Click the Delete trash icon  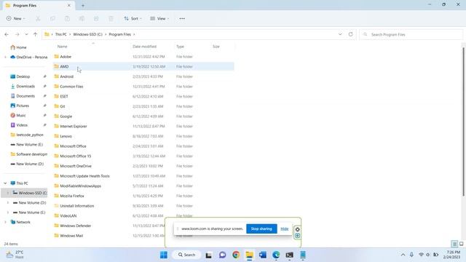pyautogui.click(x=111, y=18)
